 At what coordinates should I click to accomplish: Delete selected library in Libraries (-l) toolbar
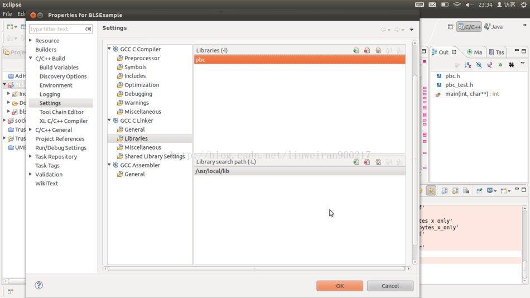(367, 50)
